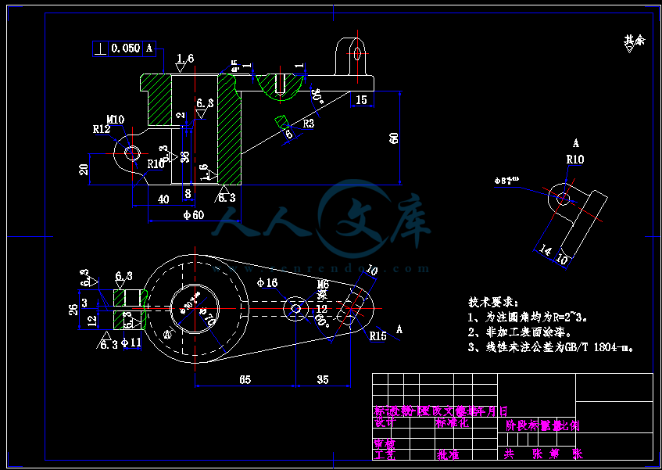The image size is (662, 470).
Task: Click the R10 label in the section view
Action: click(x=156, y=164)
